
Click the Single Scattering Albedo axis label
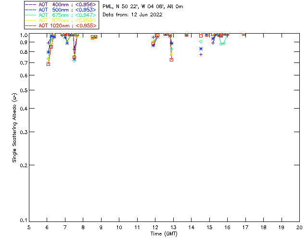coord(14,127)
